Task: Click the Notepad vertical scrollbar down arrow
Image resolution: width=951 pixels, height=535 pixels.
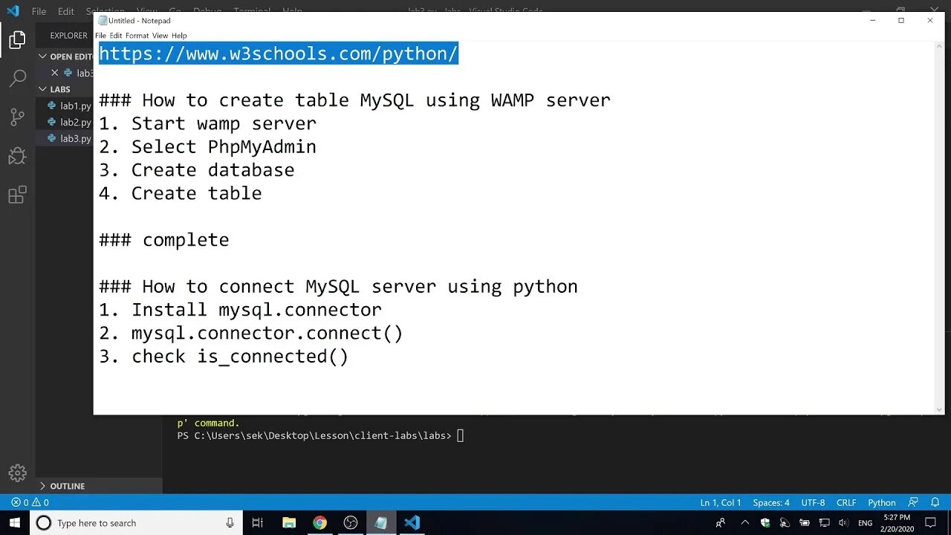Action: pos(940,409)
